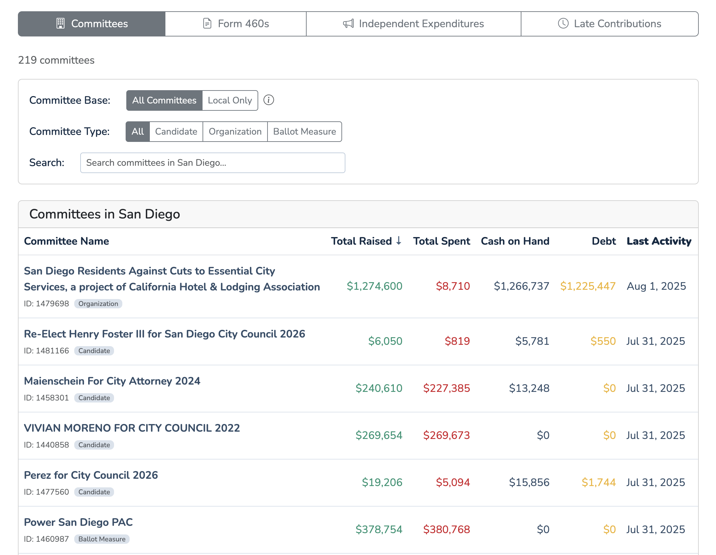Image resolution: width=716 pixels, height=555 pixels.
Task: Click the Total Raised sort arrow icon
Action: [x=399, y=241]
